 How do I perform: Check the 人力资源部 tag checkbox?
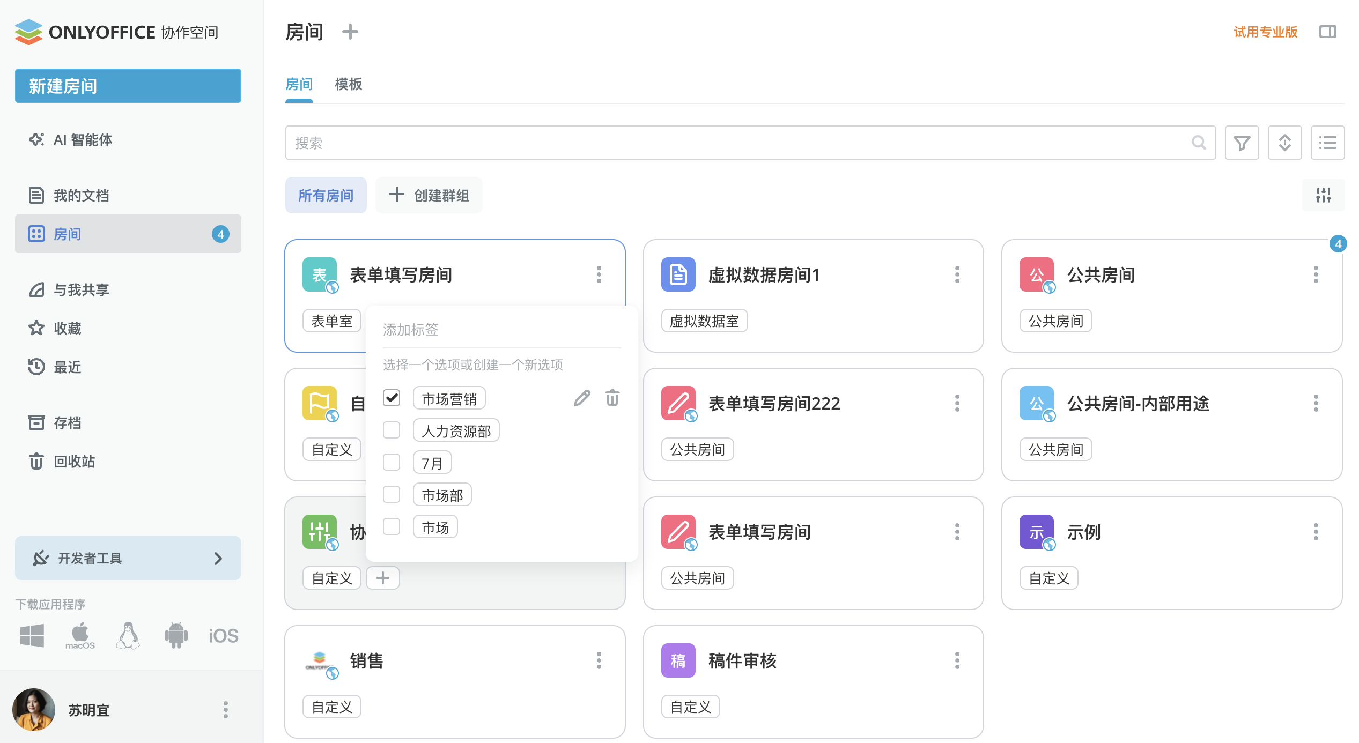coord(392,430)
